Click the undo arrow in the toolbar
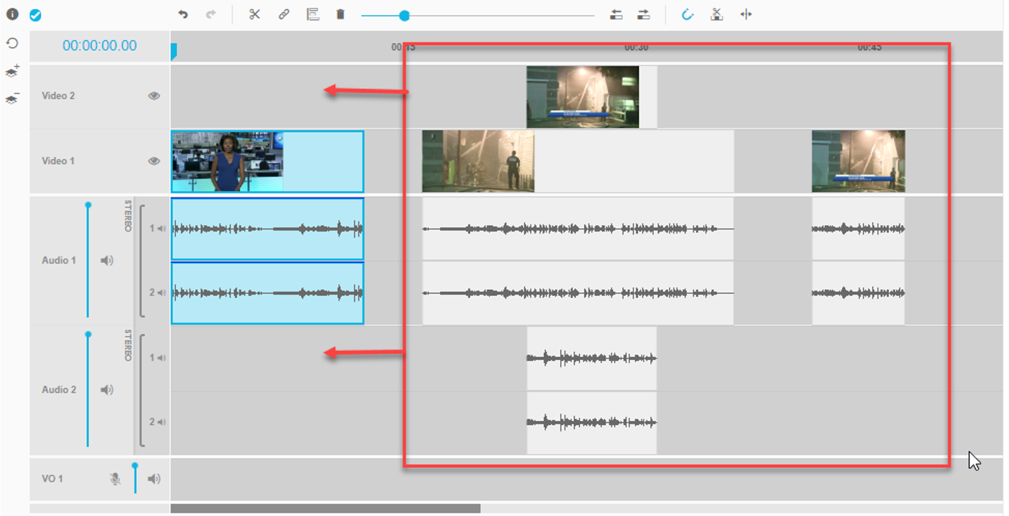The width and height of the screenshot is (1009, 516). tap(183, 14)
